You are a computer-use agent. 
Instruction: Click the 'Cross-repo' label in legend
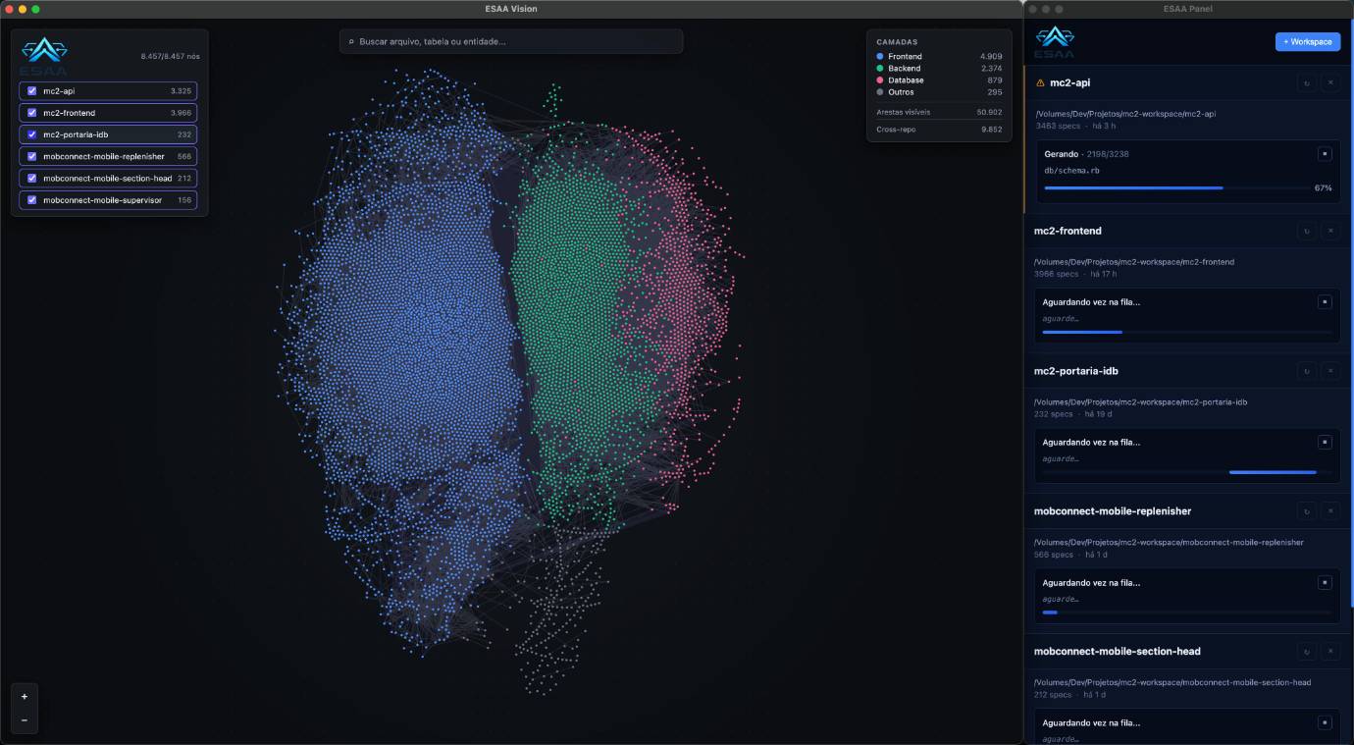894,130
